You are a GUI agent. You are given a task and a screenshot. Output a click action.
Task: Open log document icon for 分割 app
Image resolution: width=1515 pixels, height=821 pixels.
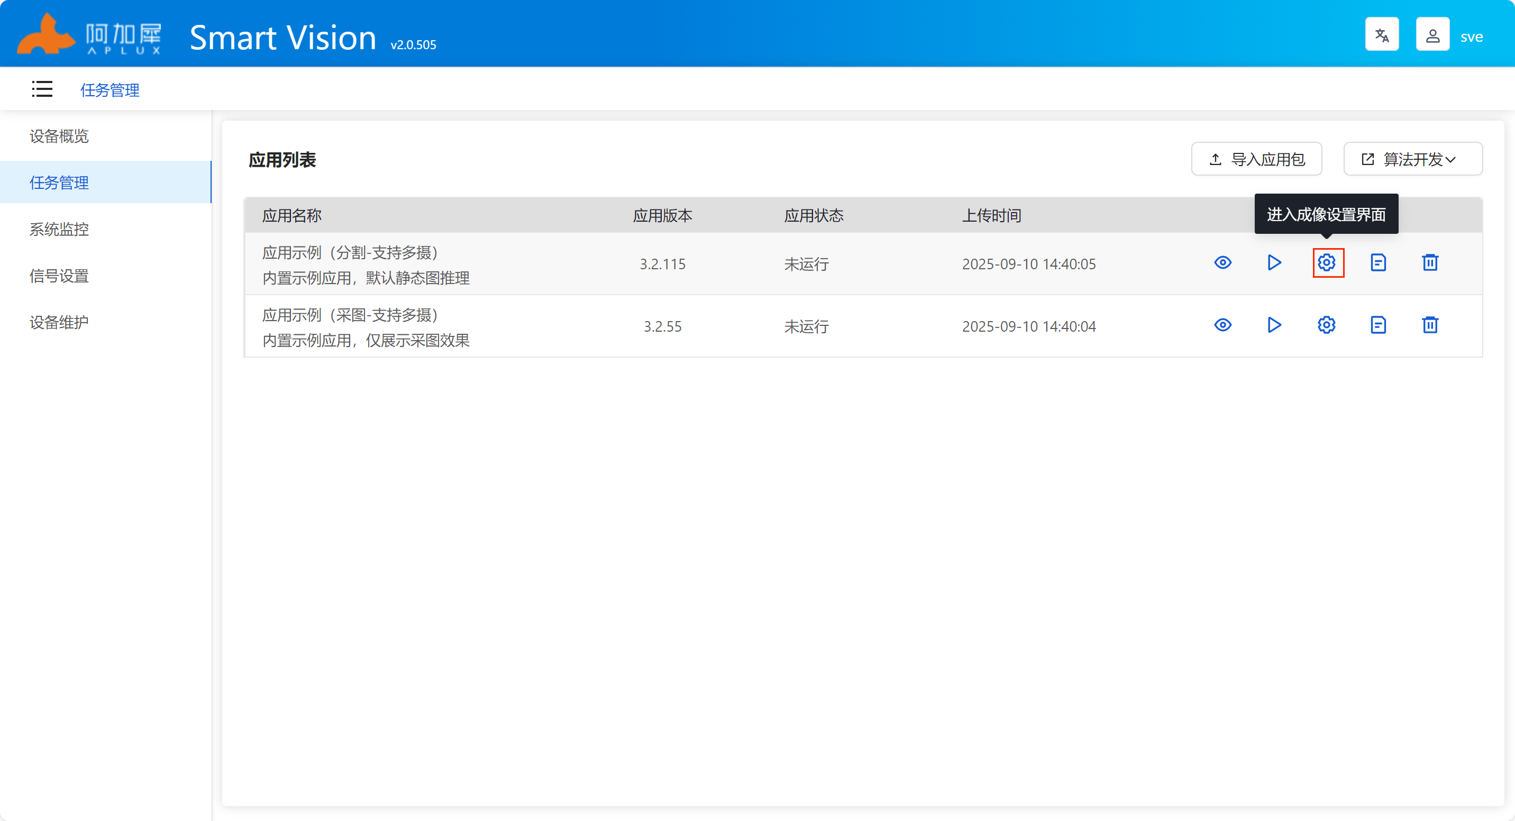tap(1378, 262)
